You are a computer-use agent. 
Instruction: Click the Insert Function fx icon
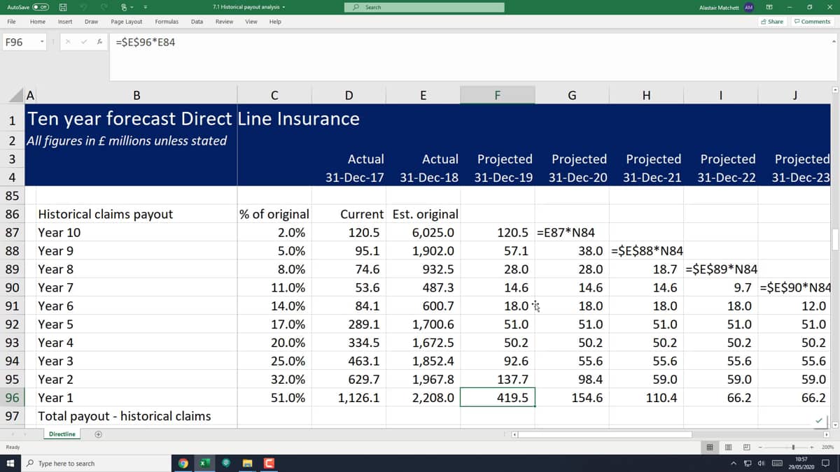click(100, 42)
